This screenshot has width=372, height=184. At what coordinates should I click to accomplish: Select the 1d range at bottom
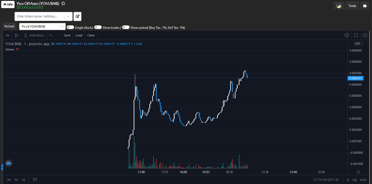tap(23, 180)
